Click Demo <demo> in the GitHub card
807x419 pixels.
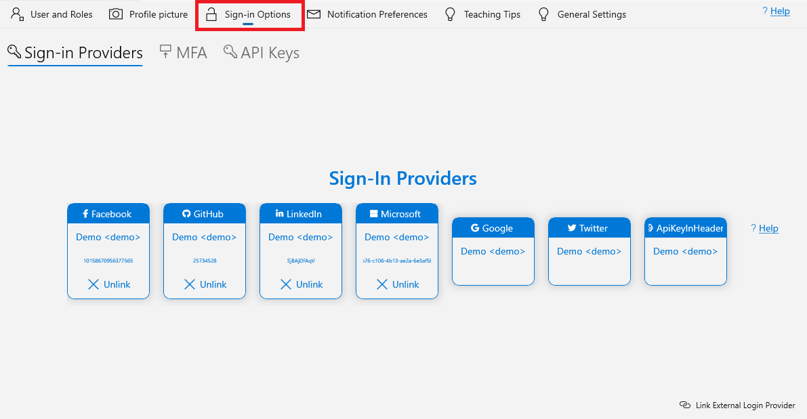205,237
